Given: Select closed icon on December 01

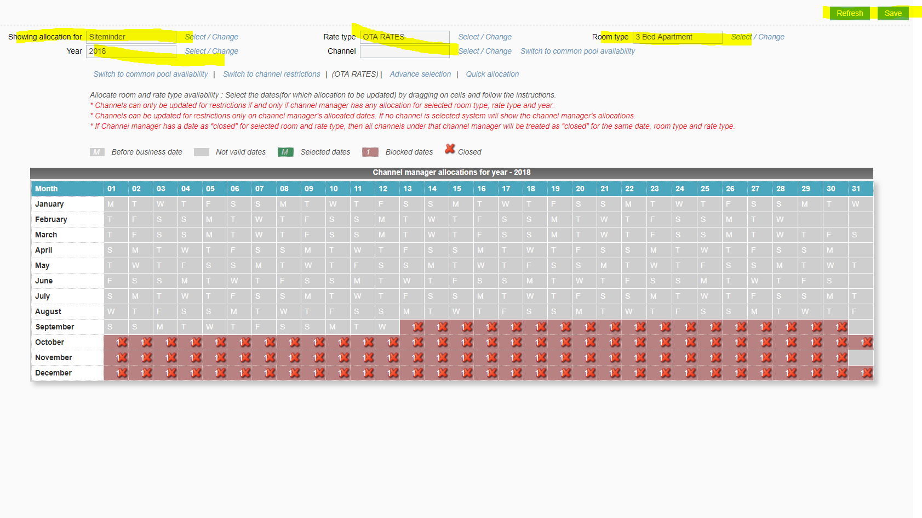Looking at the screenshot, I should coord(122,373).
